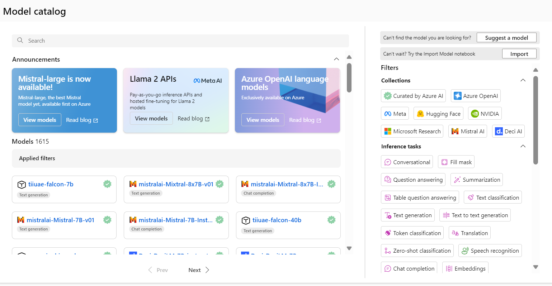
Task: Click the Microsoft Research logo icon
Action: click(x=388, y=131)
